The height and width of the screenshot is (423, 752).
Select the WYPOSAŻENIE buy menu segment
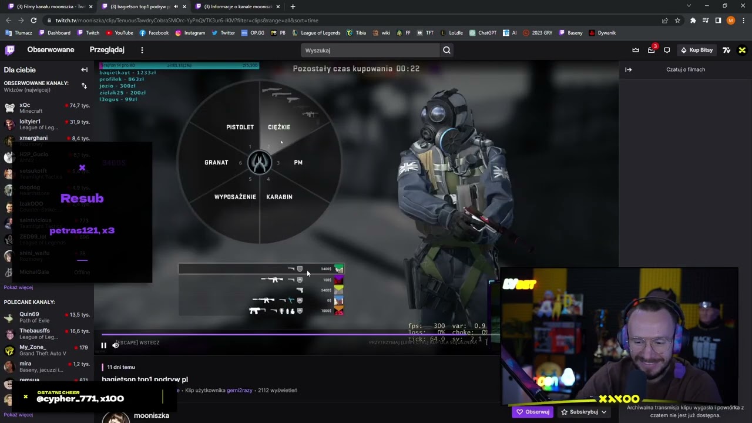tap(235, 197)
